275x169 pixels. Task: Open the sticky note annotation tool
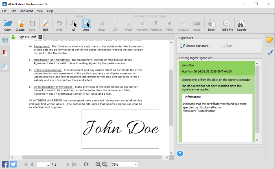pos(269,40)
